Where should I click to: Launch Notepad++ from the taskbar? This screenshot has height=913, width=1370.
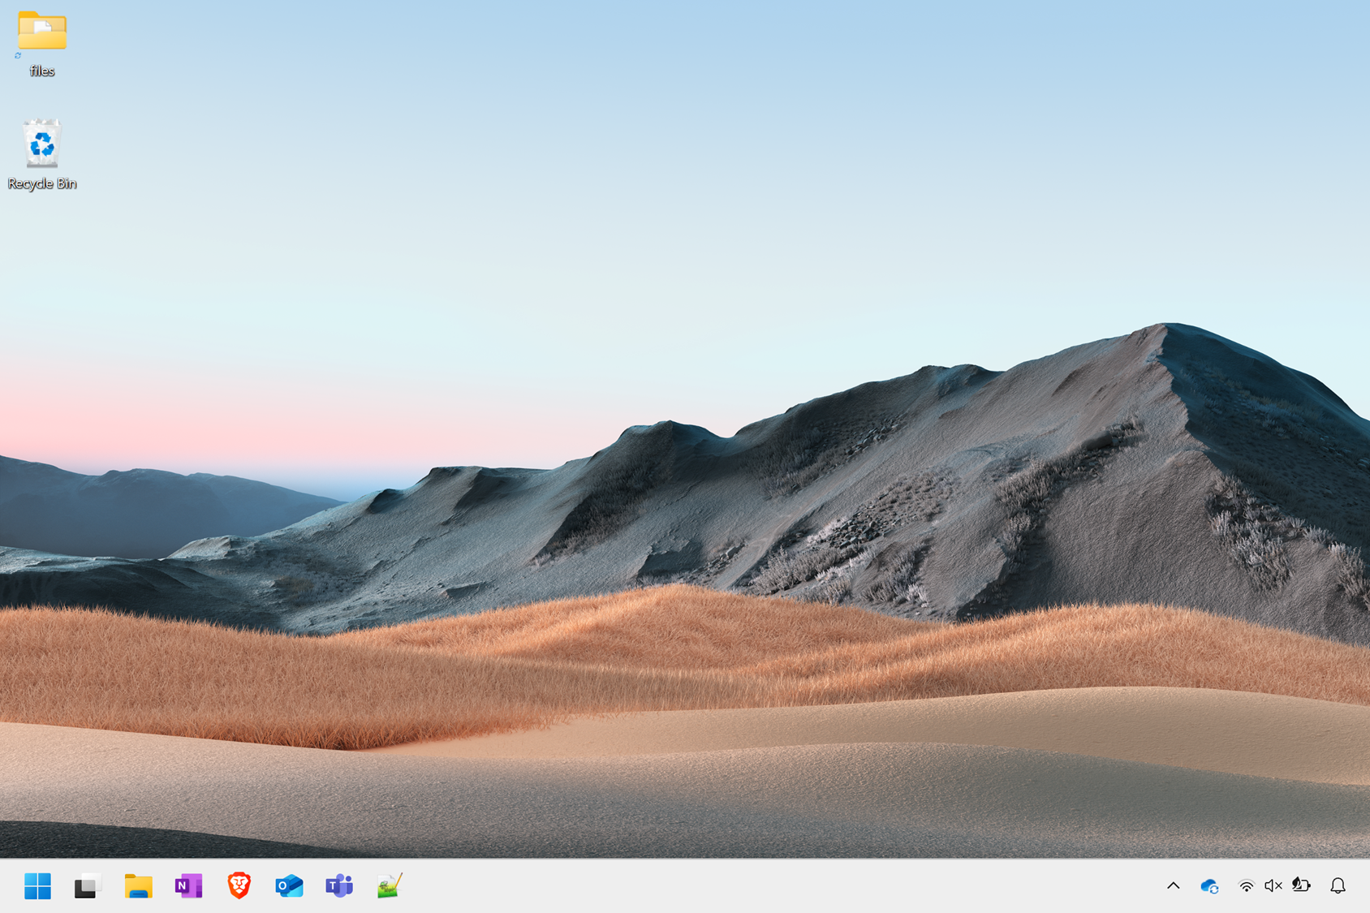[390, 885]
